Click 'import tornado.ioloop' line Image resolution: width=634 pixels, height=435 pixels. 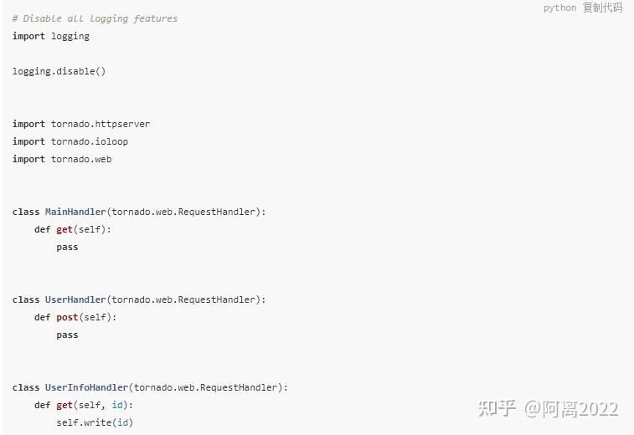[x=70, y=141]
